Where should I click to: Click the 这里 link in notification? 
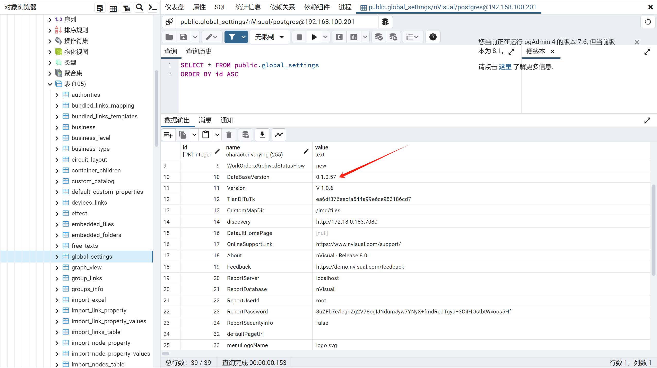(505, 67)
